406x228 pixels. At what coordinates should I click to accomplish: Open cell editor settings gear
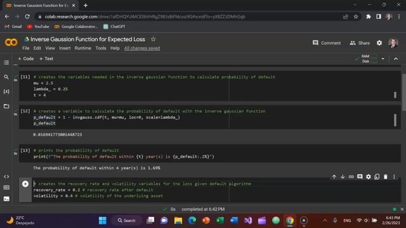[x=368, y=177]
